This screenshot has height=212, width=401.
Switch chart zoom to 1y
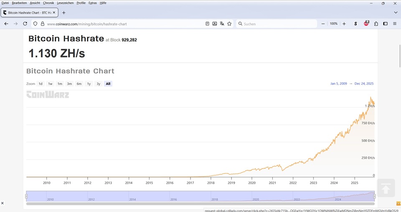[x=89, y=84]
